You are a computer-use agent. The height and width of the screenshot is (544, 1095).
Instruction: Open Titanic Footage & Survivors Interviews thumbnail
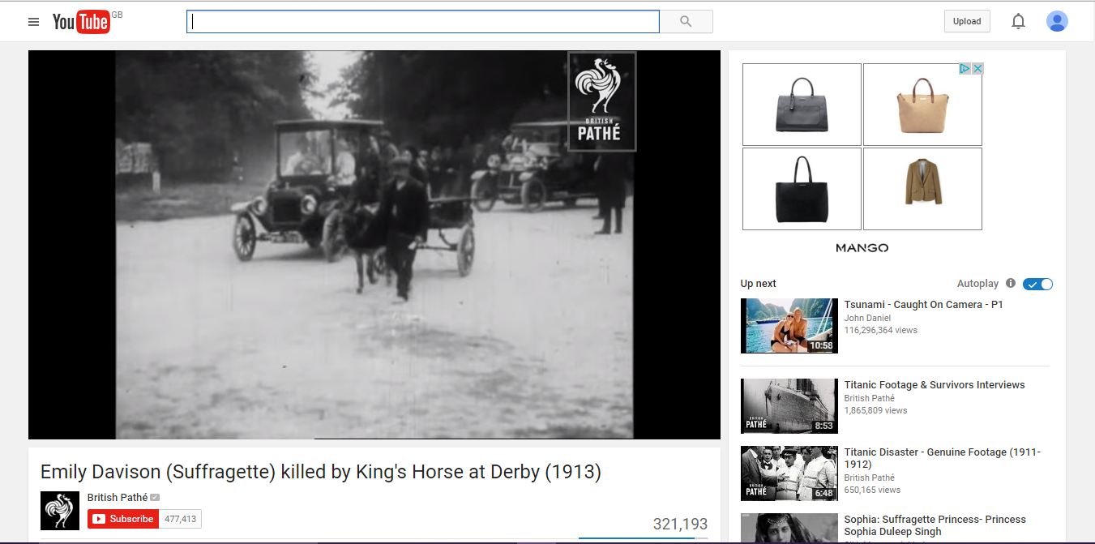pyautogui.click(x=789, y=406)
